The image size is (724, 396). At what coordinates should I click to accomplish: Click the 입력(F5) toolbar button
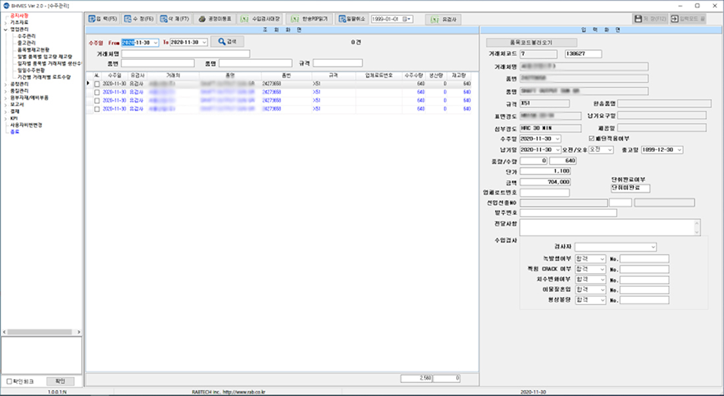[x=103, y=19]
